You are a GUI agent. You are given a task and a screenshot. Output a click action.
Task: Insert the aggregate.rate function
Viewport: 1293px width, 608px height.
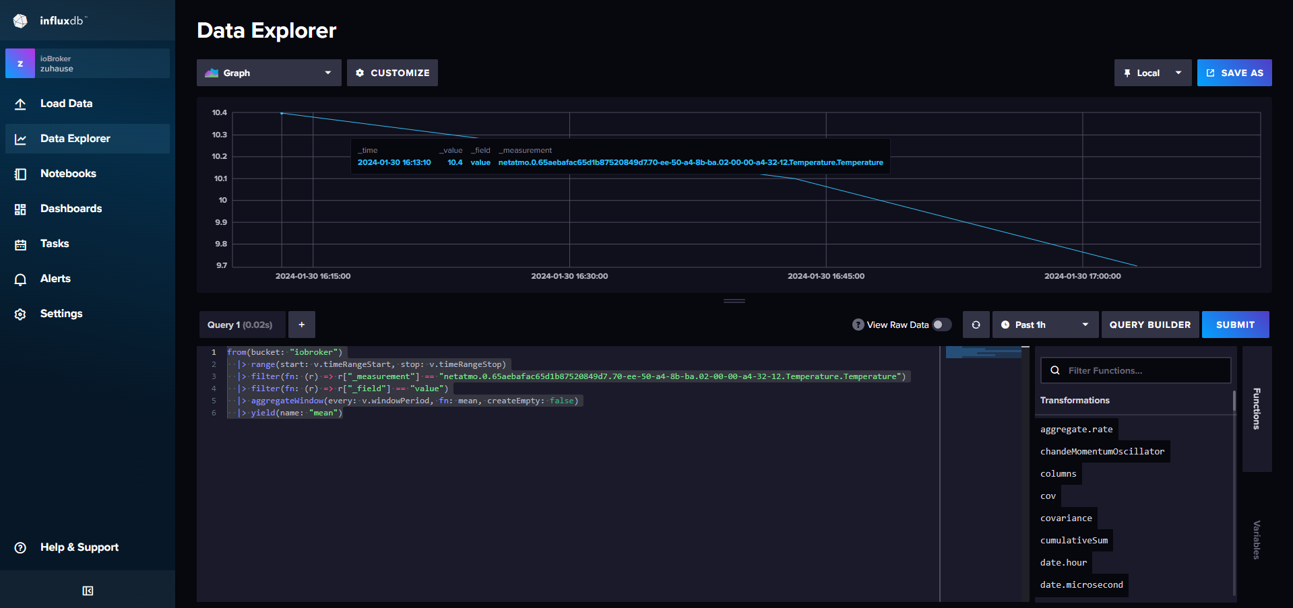[x=1076, y=430]
